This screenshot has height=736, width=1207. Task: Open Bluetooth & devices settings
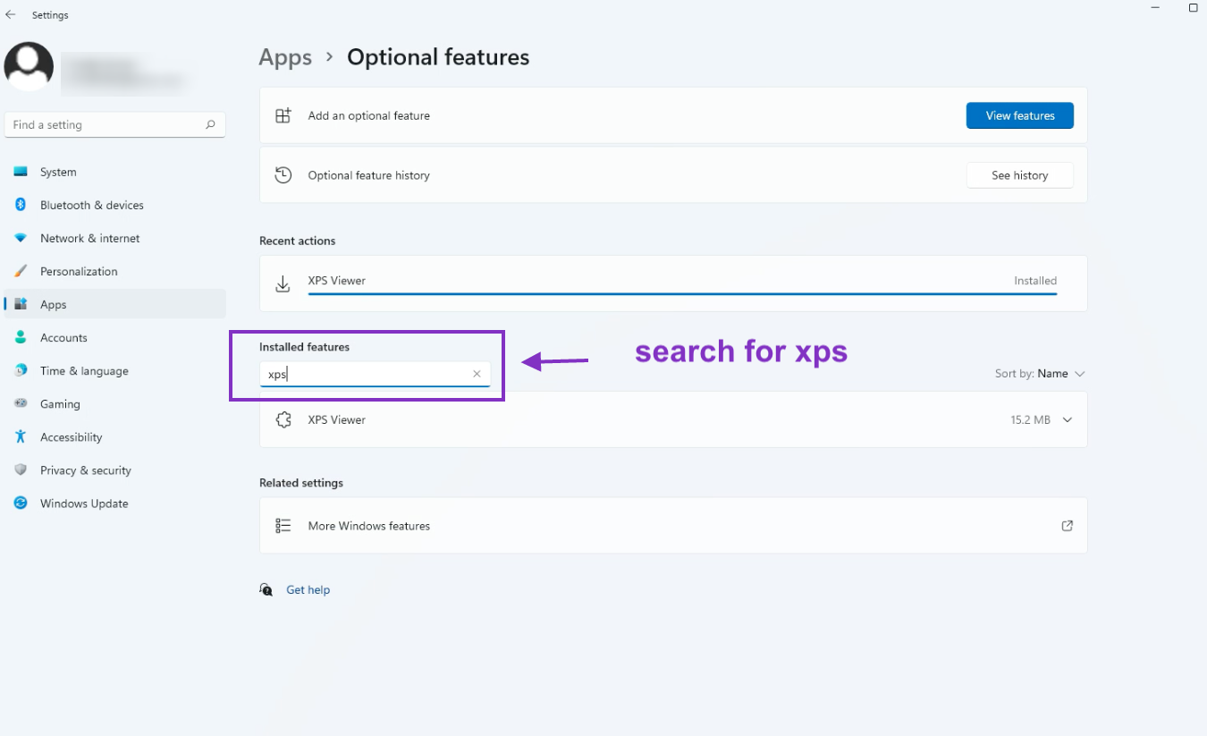tap(114, 205)
